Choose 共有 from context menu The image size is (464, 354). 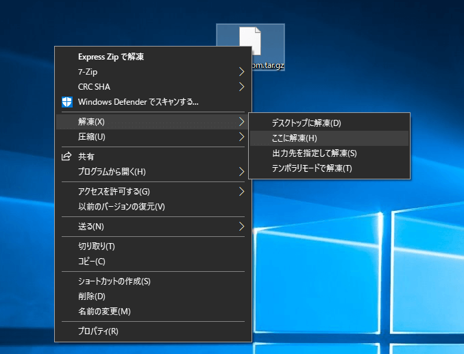tap(154, 156)
